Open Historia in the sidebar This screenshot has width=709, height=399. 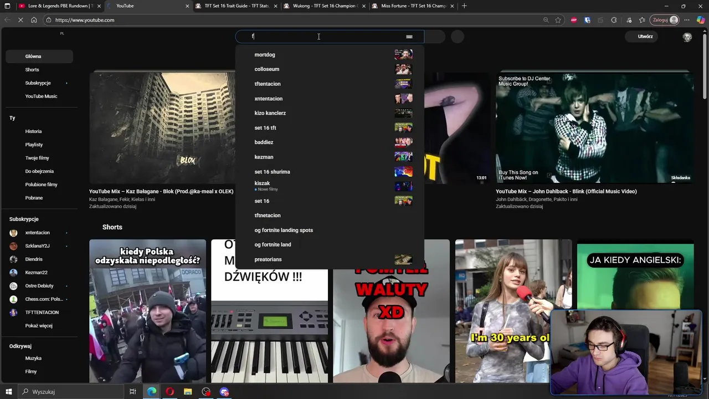tap(39, 131)
